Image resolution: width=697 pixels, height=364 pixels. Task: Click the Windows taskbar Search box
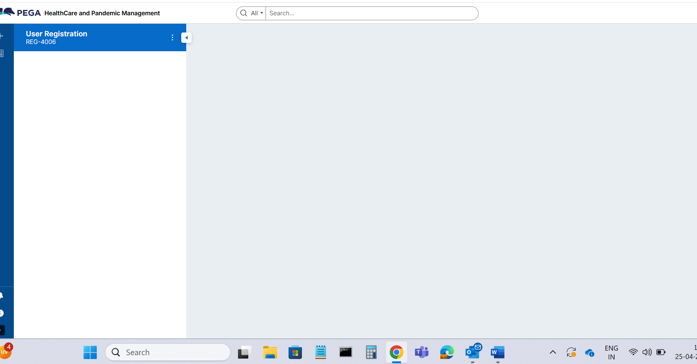(168, 352)
